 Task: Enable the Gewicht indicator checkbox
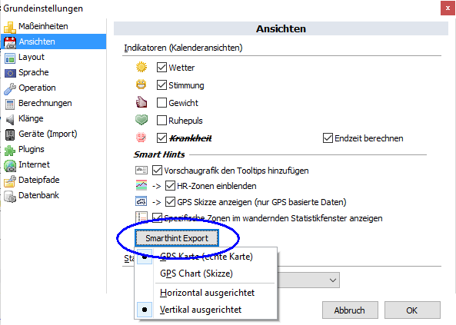pos(161,103)
